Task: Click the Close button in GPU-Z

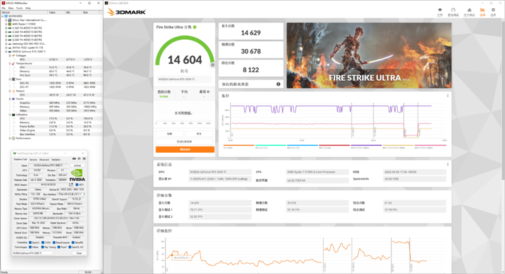Action: tap(79, 253)
